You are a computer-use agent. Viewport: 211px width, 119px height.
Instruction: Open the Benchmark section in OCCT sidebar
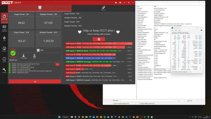pos(4,17)
